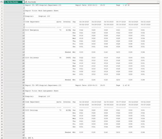Screen dimensions: 162x139
Task: Select File Row Number cell with value 10
Action: 14,30
